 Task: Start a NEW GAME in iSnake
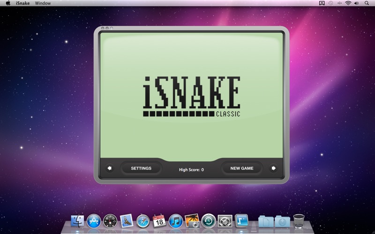[242, 168]
